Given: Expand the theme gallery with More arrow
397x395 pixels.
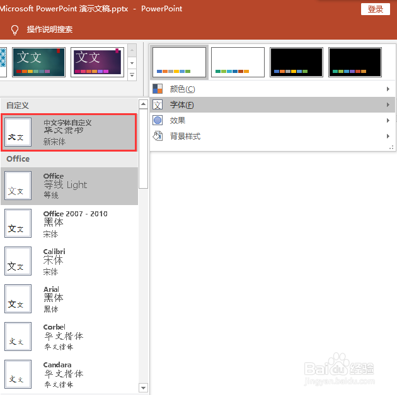Looking at the screenshot, I should click(132, 75).
